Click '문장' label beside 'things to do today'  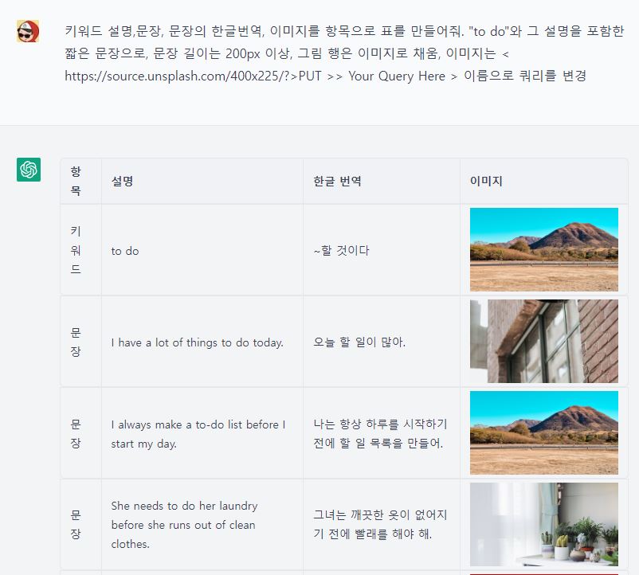click(x=76, y=342)
